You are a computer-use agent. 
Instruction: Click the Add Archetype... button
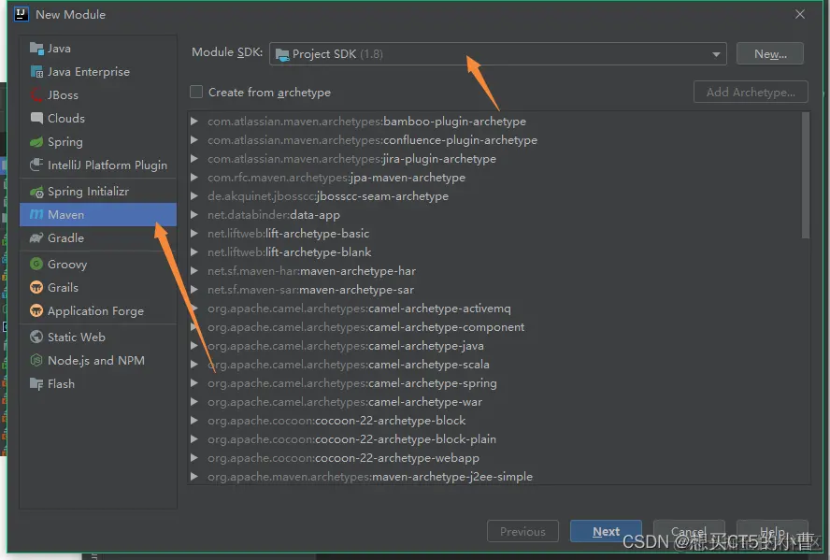coord(751,93)
